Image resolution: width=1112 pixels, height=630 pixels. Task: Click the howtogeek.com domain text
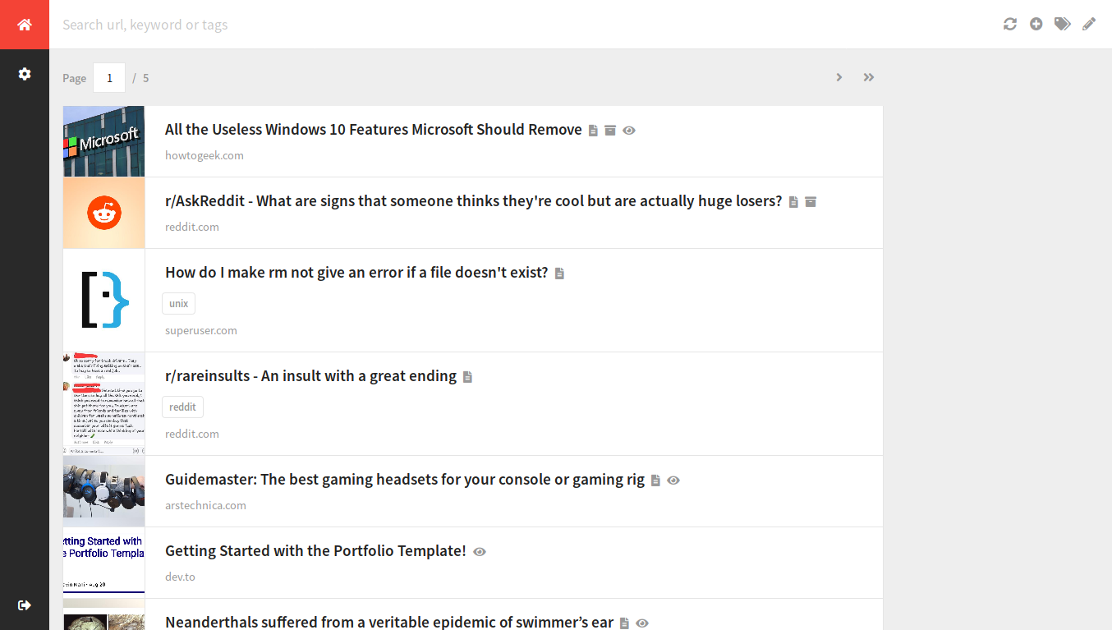(204, 156)
